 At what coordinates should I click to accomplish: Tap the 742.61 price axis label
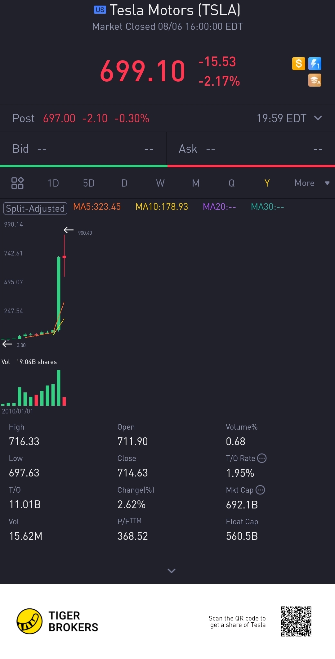(13, 253)
